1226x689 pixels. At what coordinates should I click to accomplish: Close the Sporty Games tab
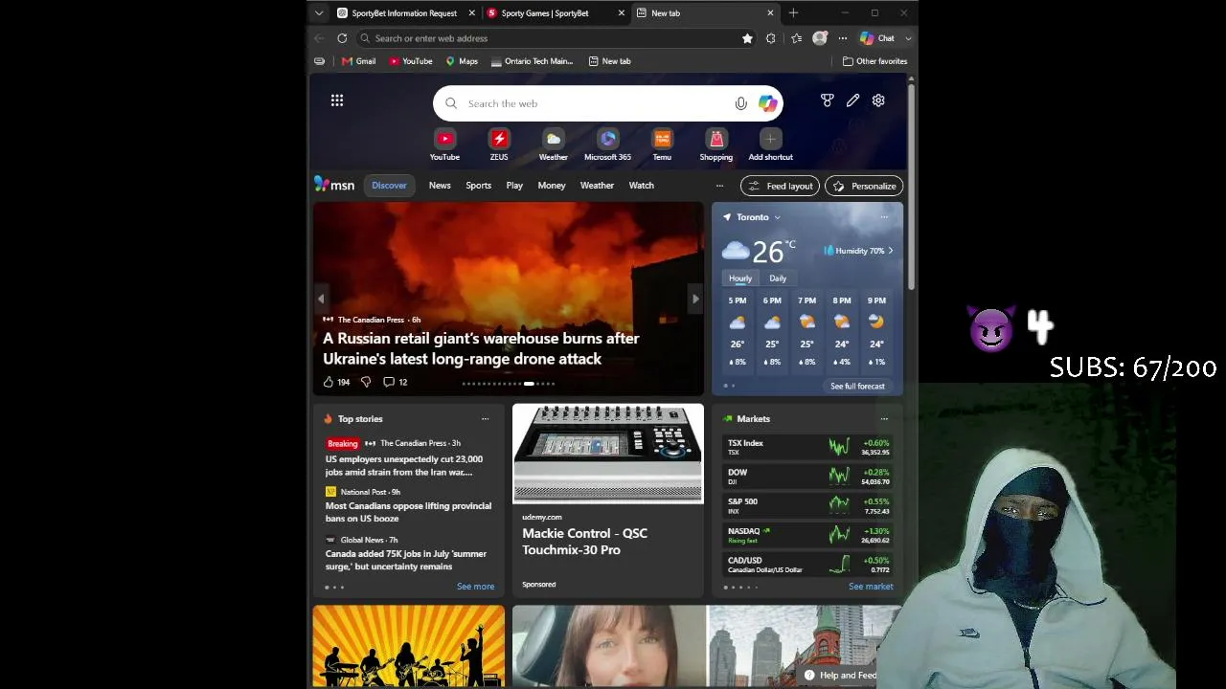click(621, 13)
